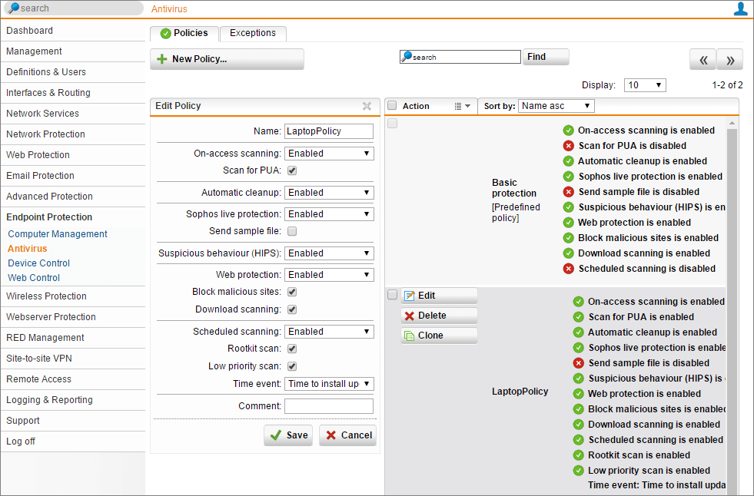This screenshot has width=754, height=496.
Task: Click green check icon for Basic protection Automatic cleanup
Action: tap(569, 160)
